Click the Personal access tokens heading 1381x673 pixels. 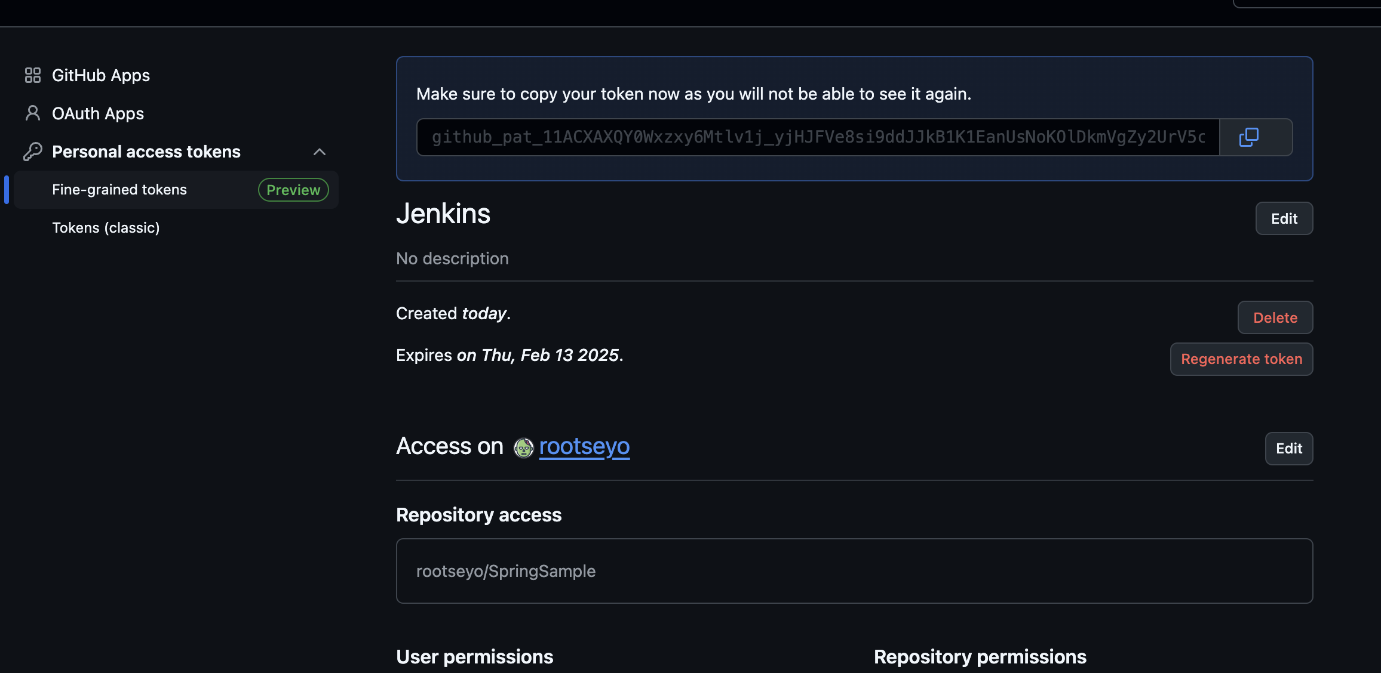146,152
